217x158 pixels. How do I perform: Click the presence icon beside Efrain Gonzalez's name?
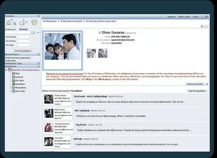(x=99, y=33)
